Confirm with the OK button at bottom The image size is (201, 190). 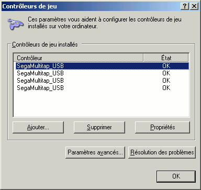(176, 176)
